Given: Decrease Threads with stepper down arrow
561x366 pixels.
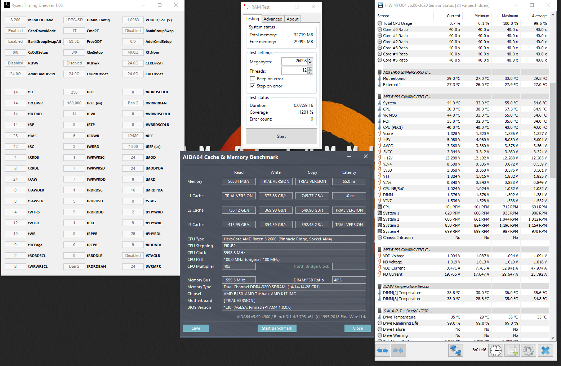Looking at the screenshot, I should [x=310, y=72].
